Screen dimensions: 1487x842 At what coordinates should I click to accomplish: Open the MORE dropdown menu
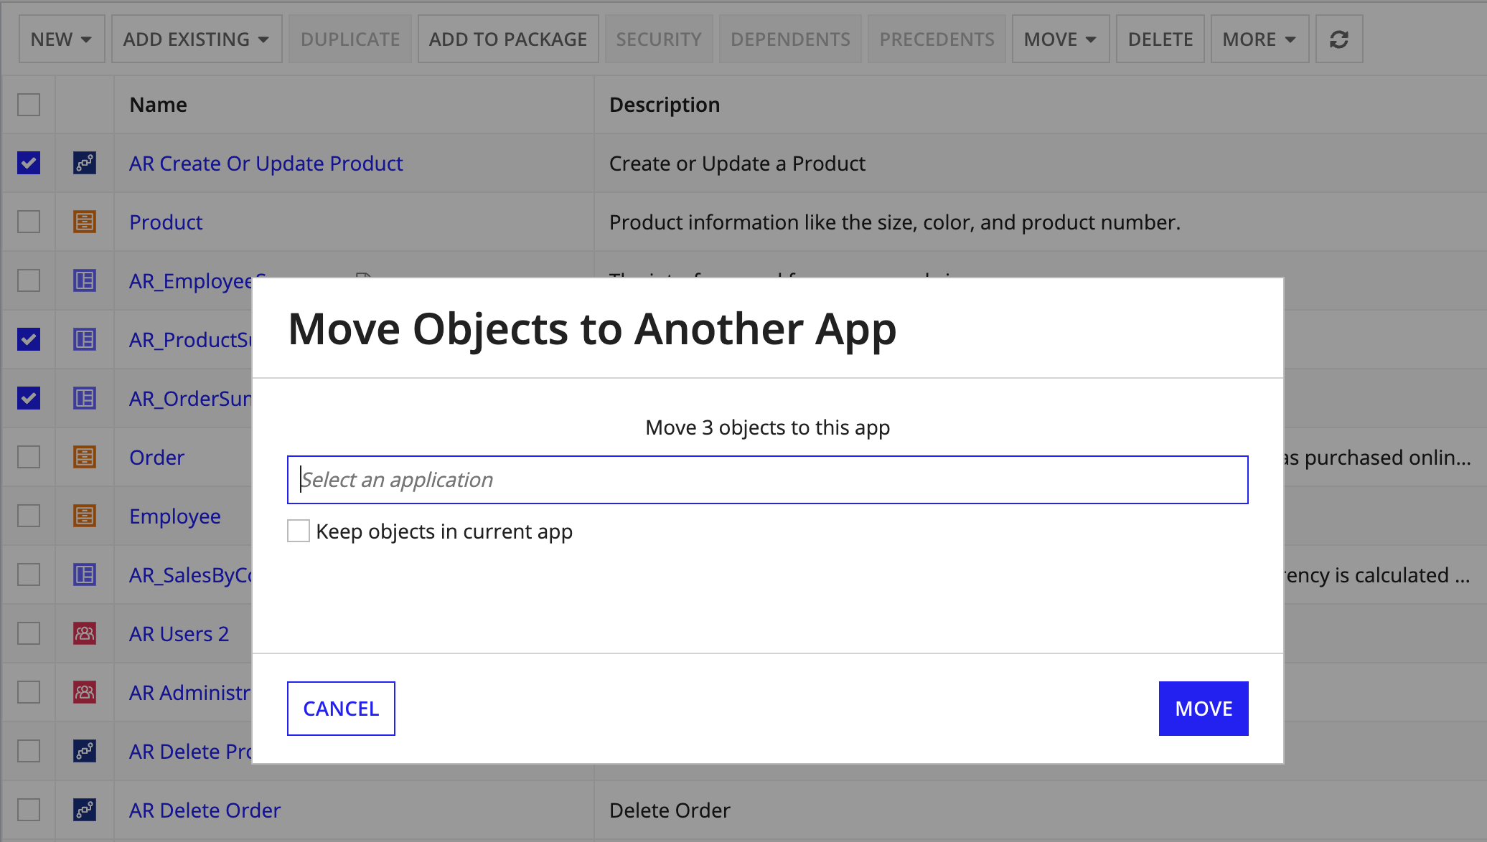1260,39
